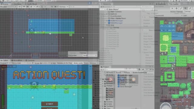194x109 pixels.
Task: Open the Display 1 dropdown in Game view
Action: pyautogui.click(x=5, y=63)
